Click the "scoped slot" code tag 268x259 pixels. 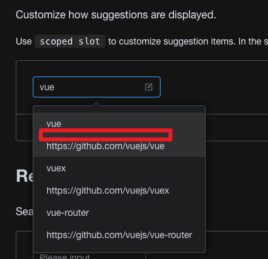point(70,41)
